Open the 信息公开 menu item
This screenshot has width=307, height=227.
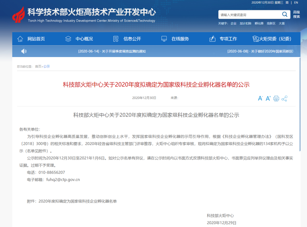[132, 39]
